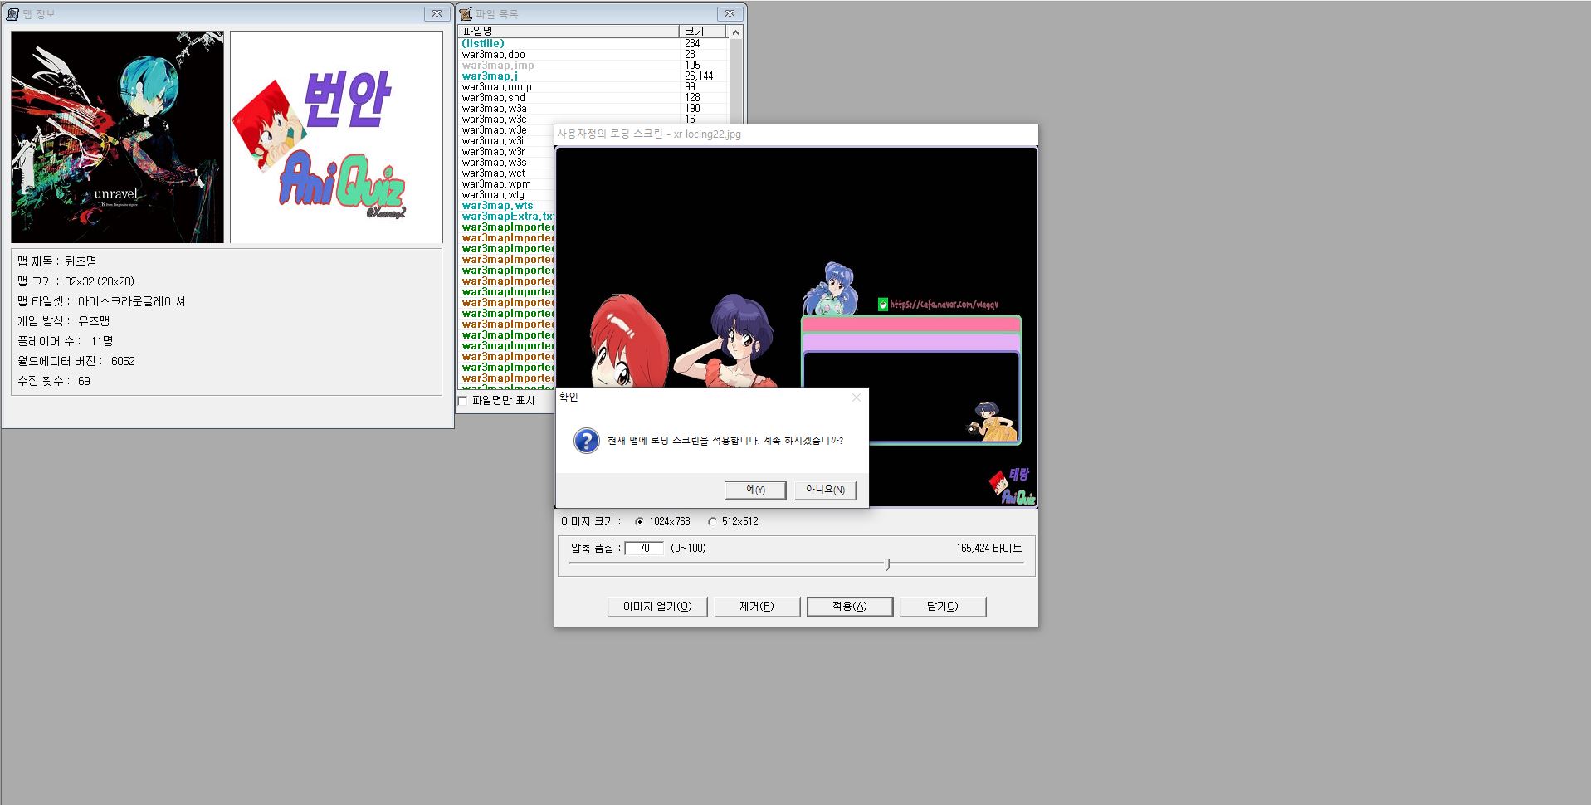Click the 맵 제목 : 퀴즈명 line
The height and width of the screenshot is (805, 1591).
[57, 261]
